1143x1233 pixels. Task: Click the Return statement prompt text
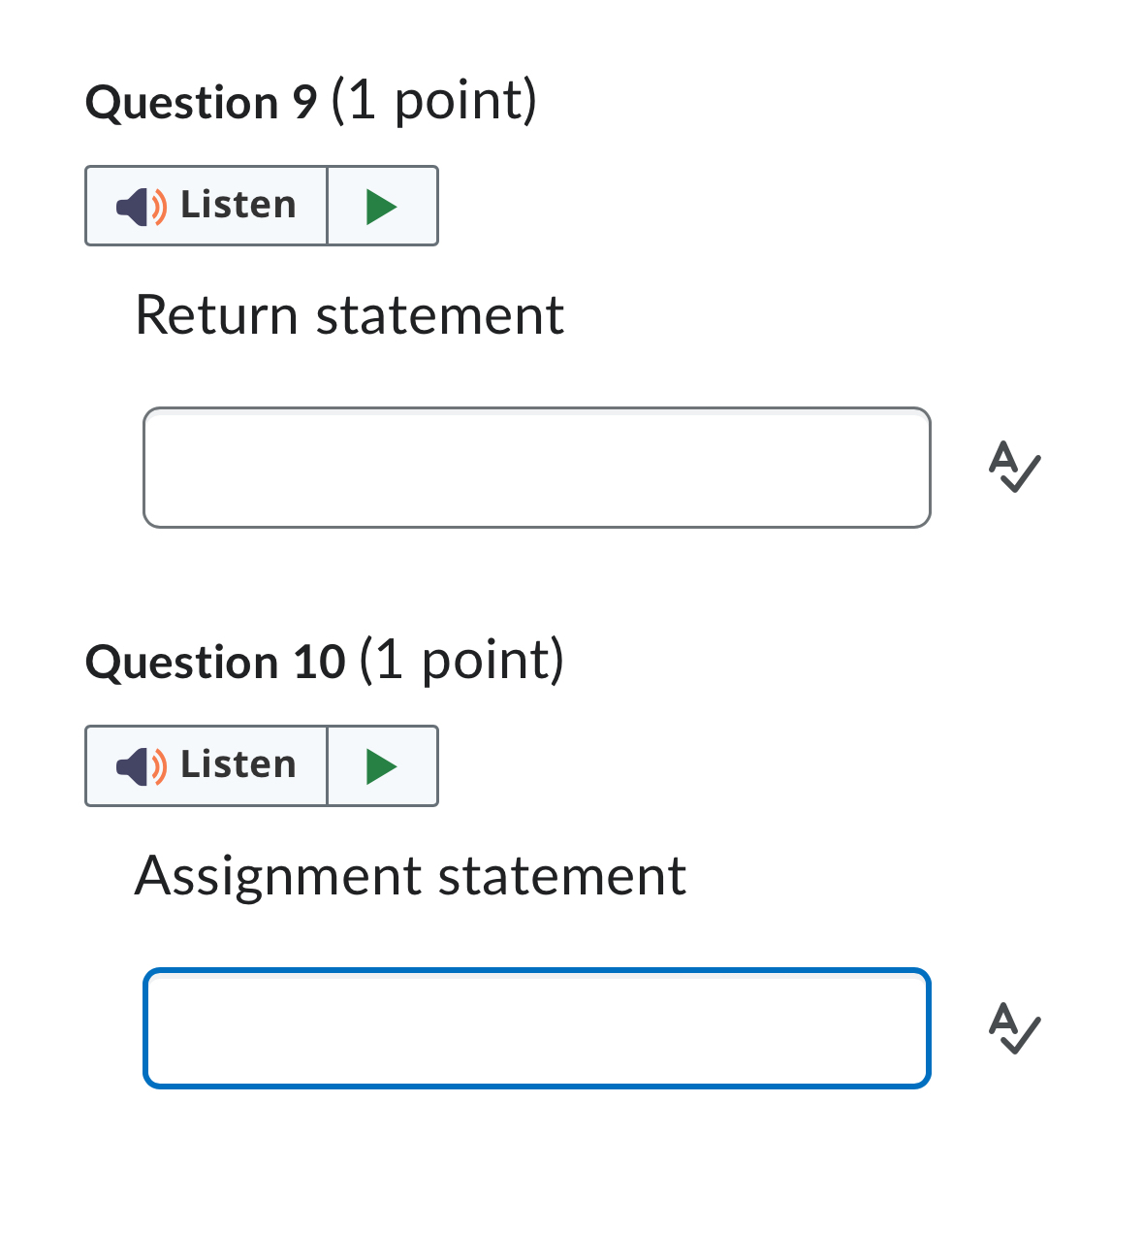(x=351, y=314)
